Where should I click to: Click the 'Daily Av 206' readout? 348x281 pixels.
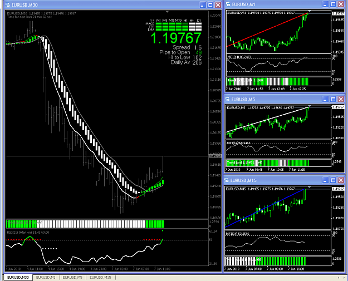[186, 62]
